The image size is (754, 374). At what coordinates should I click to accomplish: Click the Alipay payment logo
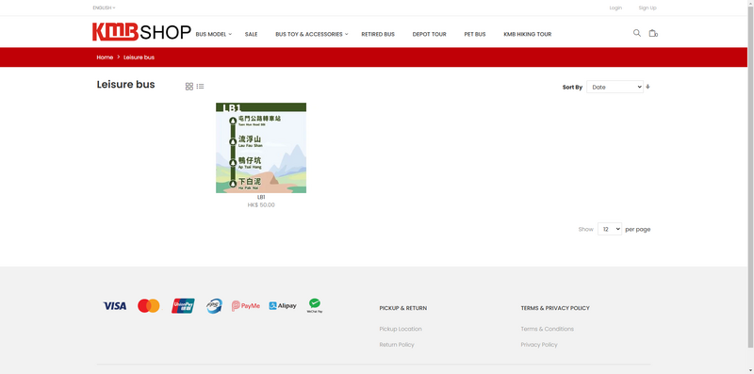coord(282,306)
